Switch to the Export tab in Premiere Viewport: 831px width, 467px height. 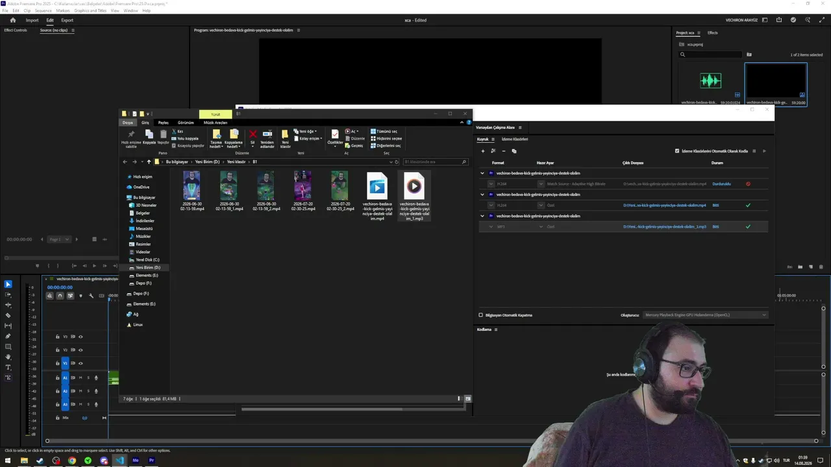pyautogui.click(x=67, y=20)
